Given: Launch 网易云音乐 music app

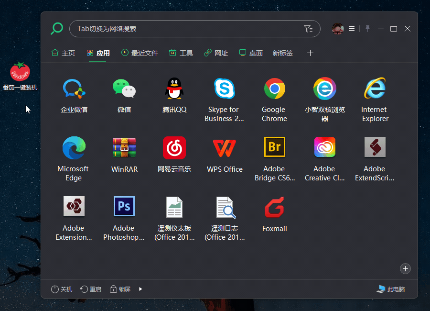Looking at the screenshot, I should point(174,148).
